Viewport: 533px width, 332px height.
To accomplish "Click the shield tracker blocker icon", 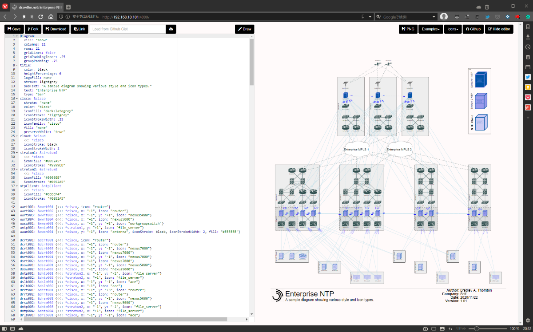I will pos(61,16).
